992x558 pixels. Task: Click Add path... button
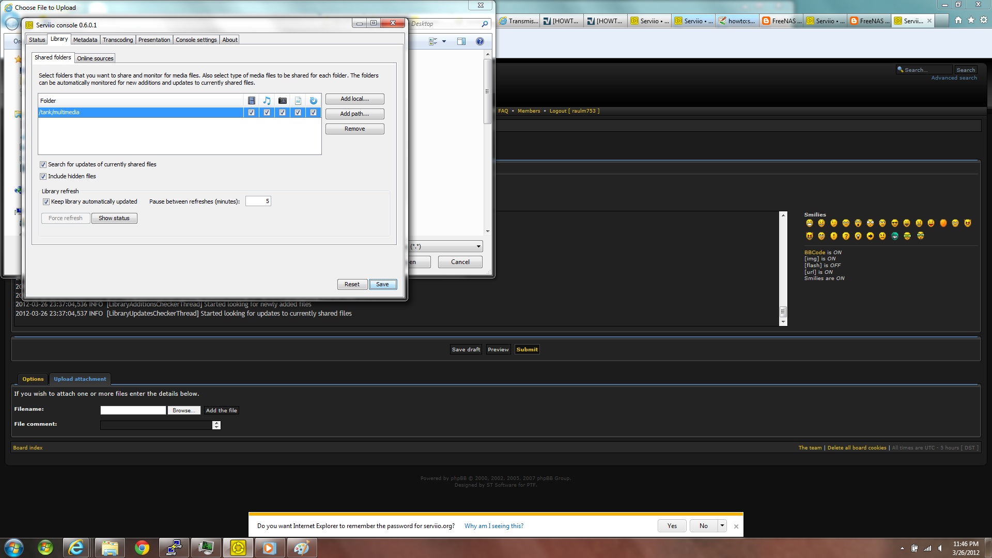click(355, 114)
